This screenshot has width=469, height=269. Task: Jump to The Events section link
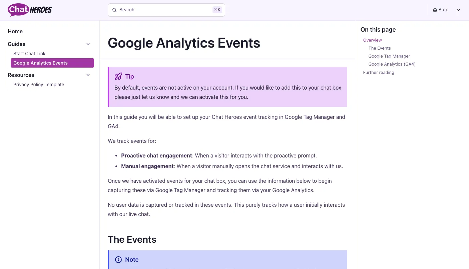pyautogui.click(x=380, y=48)
